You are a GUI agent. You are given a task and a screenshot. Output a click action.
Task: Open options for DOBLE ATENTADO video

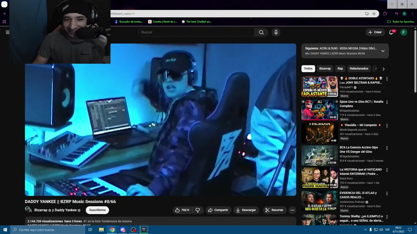[387, 79]
